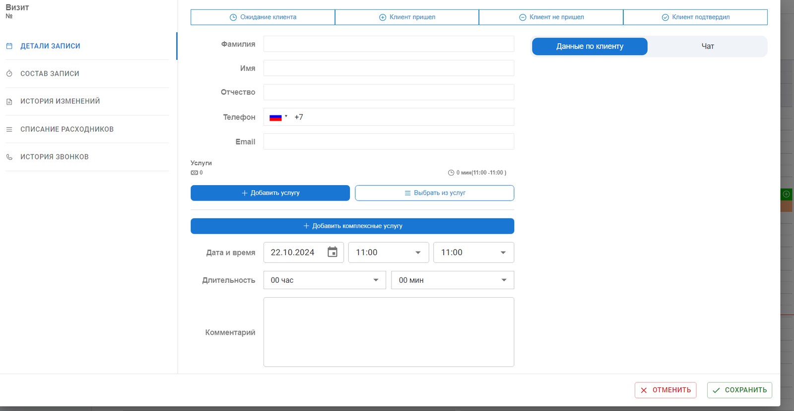The width and height of the screenshot is (794, 411).
Task: Open the hours duration dropdown
Action: point(325,280)
